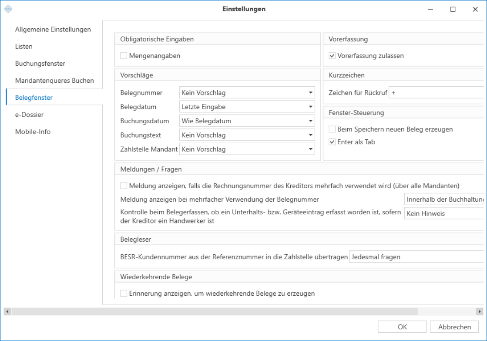Click the Fenster-Steuerung heading
Screen dimensions: 487x341
(x=356, y=112)
